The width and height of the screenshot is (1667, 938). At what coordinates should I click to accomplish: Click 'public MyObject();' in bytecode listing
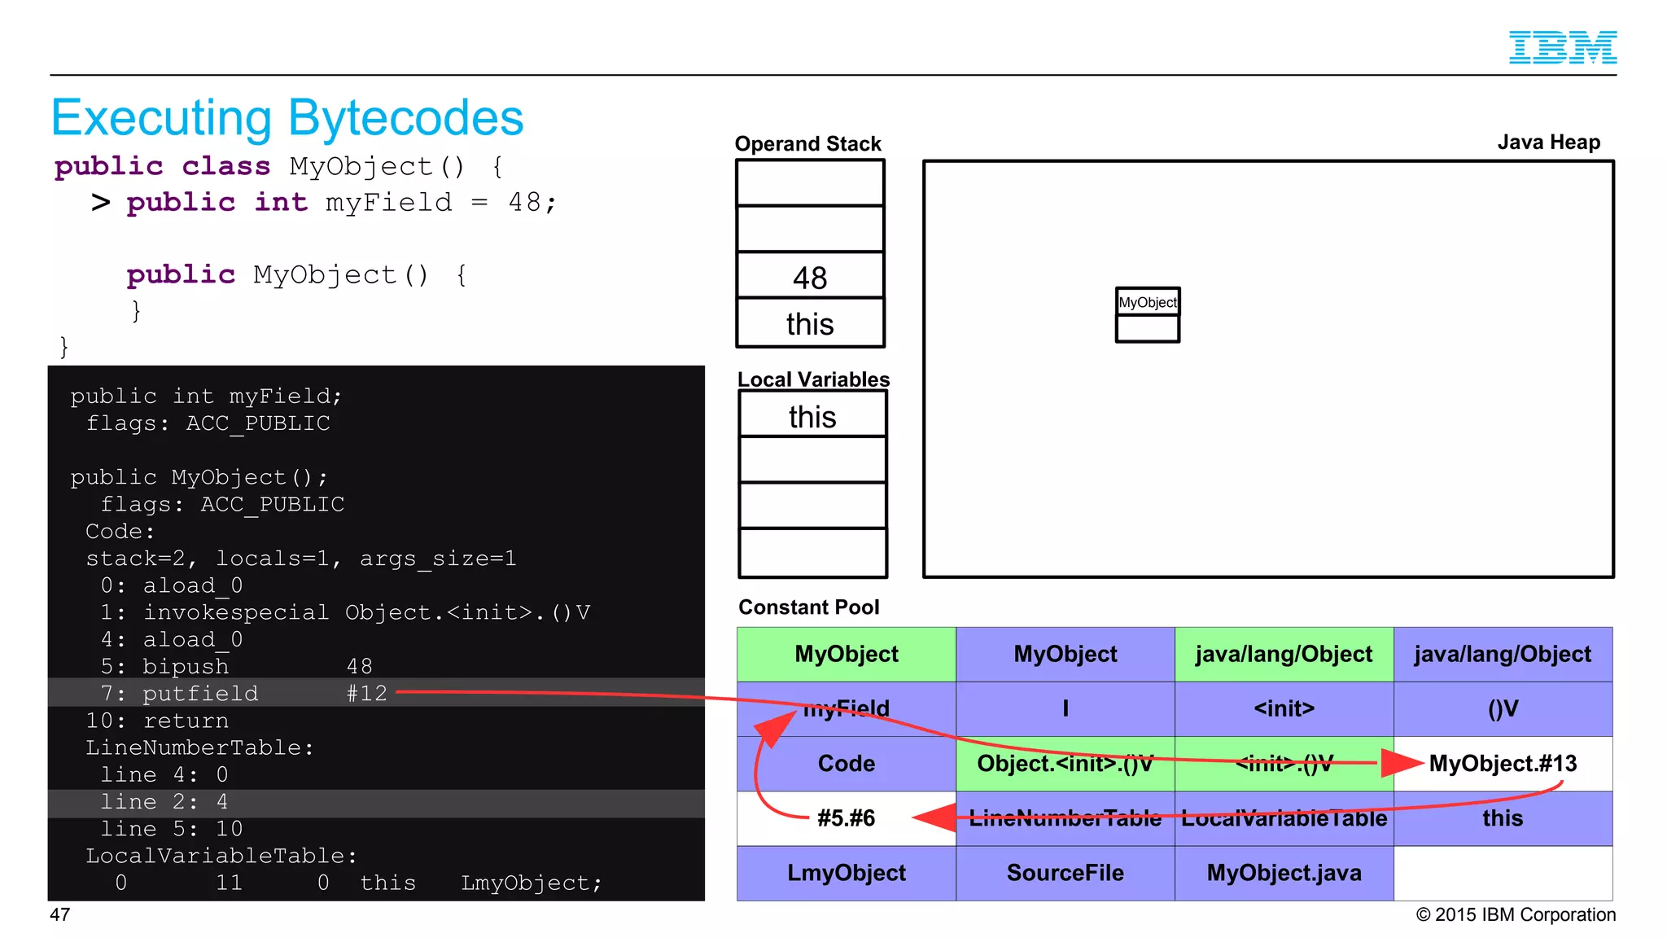[x=199, y=477]
